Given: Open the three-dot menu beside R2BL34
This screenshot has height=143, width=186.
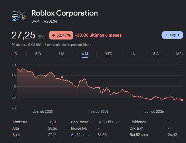Looking at the screenshot, I should (61, 21).
